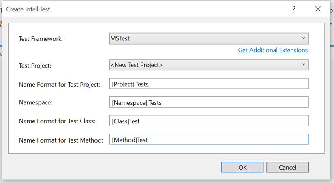
Task: Follow the Get Additional Extensions link
Action: pyautogui.click(x=273, y=50)
